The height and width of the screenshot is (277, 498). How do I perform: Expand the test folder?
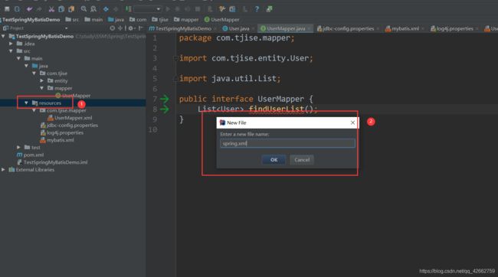(18, 147)
